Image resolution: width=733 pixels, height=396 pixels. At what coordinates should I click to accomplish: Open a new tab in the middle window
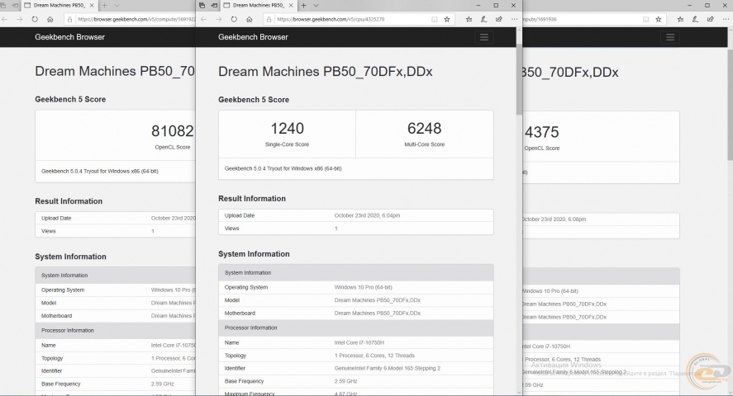click(x=304, y=6)
